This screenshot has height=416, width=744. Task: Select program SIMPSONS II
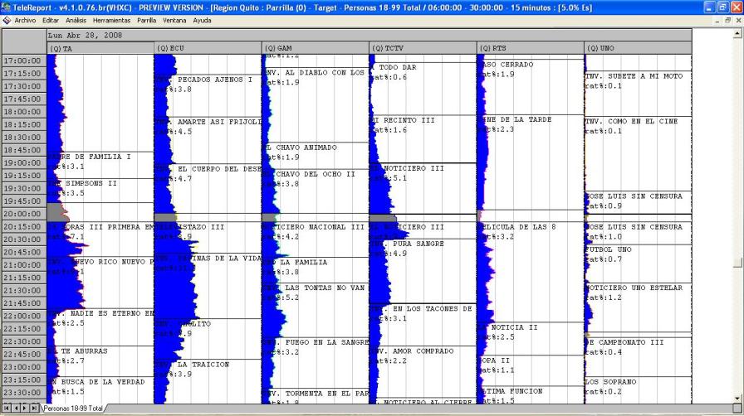91,183
